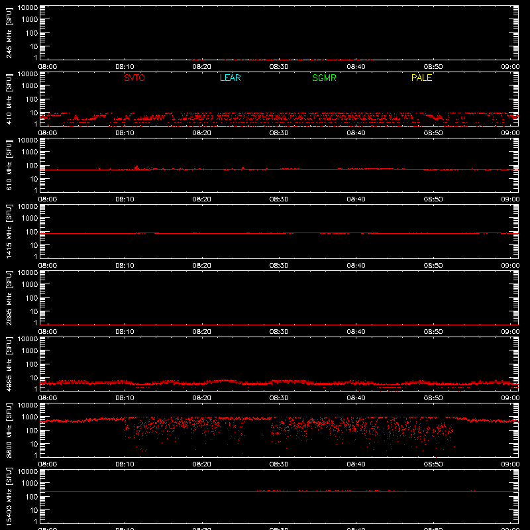530x530 pixels.
Task: Click the 1415 MHz flux trace
Action: point(279,233)
